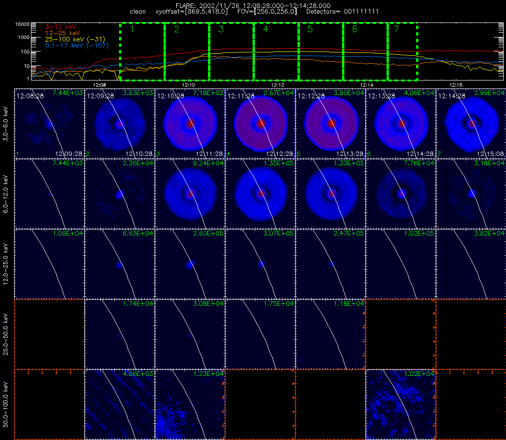Viewport: 506px width, 440px height.
Task: Click the blue '0.1-17 MeV (-107)' legend entry
Action: [77, 45]
